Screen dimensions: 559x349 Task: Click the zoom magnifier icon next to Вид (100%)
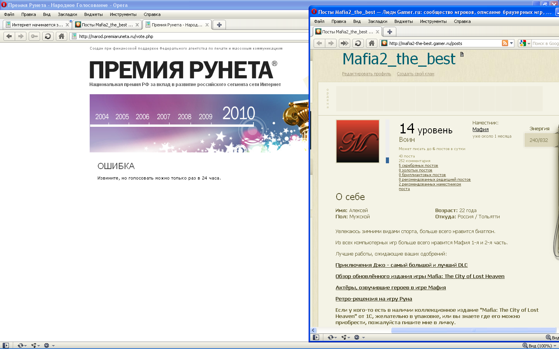pyautogui.click(x=525, y=346)
